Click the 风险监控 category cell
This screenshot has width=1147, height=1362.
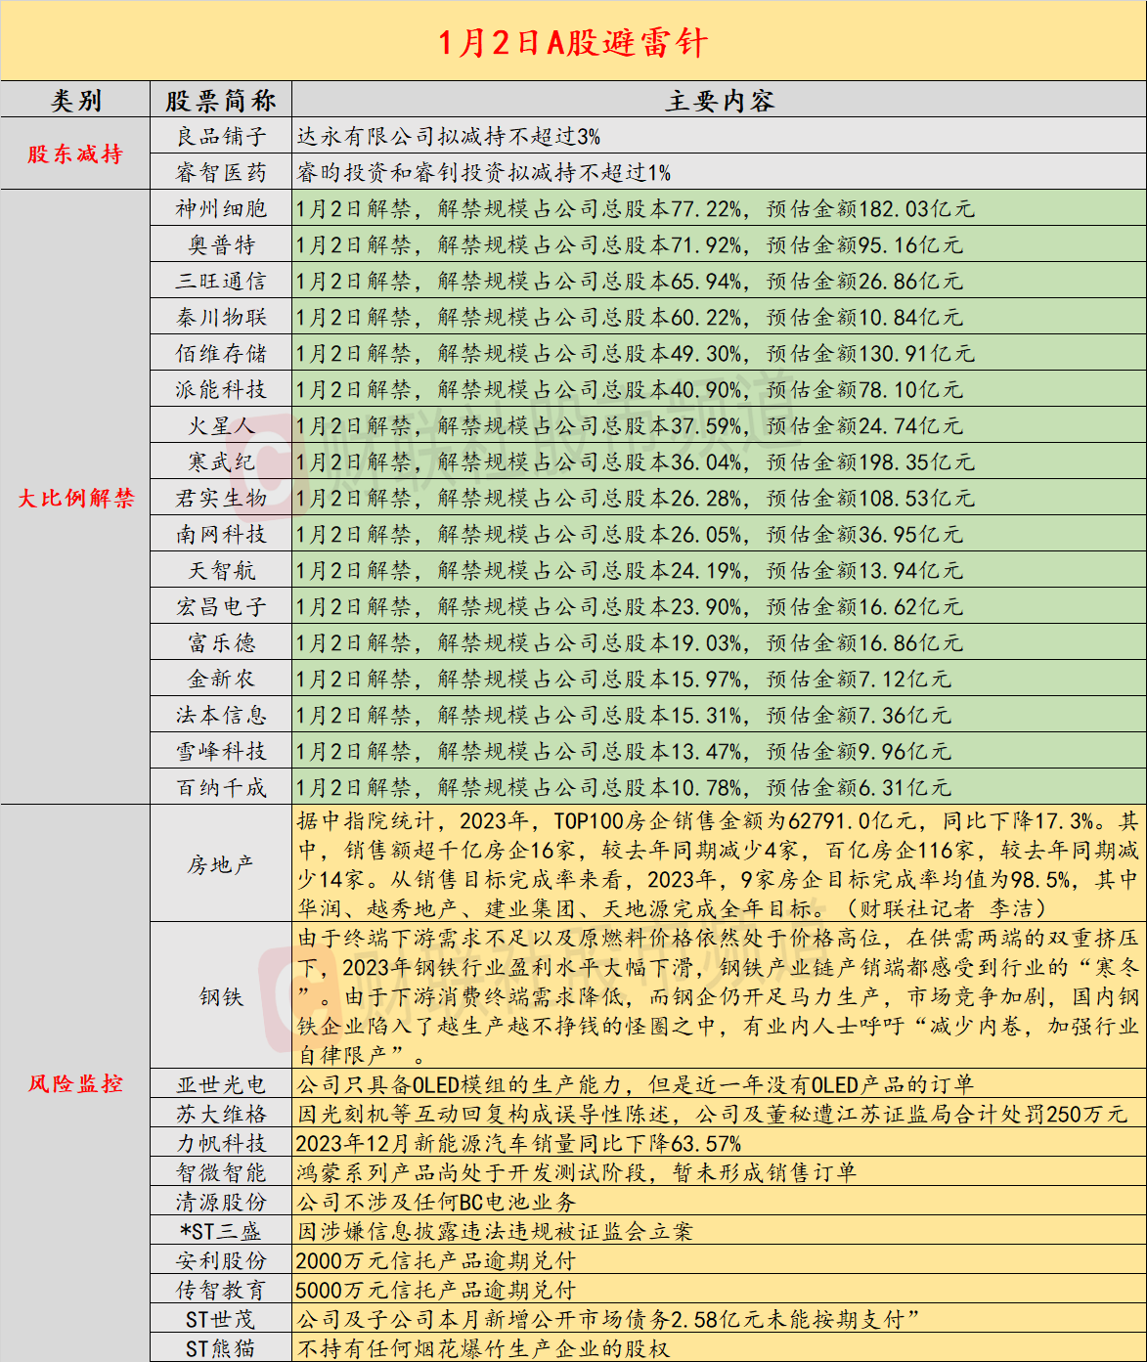pyautogui.click(x=75, y=1083)
